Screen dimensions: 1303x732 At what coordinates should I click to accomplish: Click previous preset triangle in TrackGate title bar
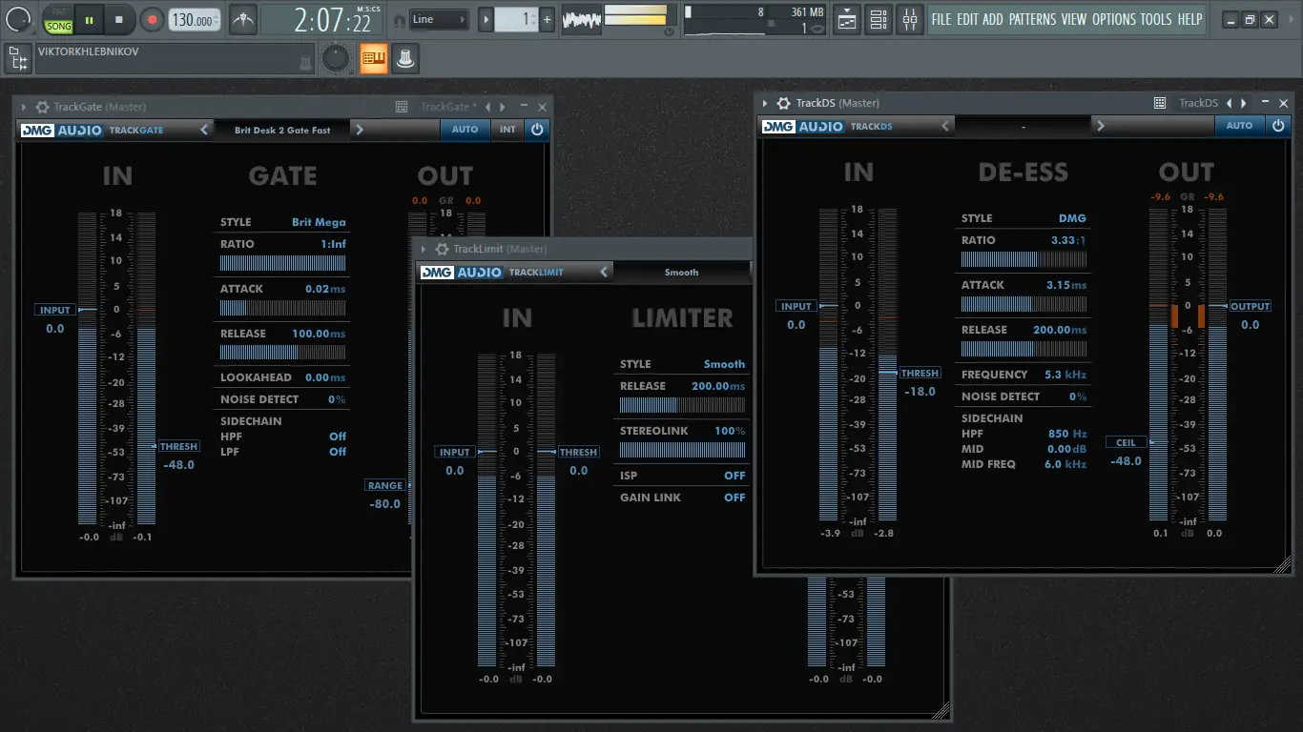[488, 107]
